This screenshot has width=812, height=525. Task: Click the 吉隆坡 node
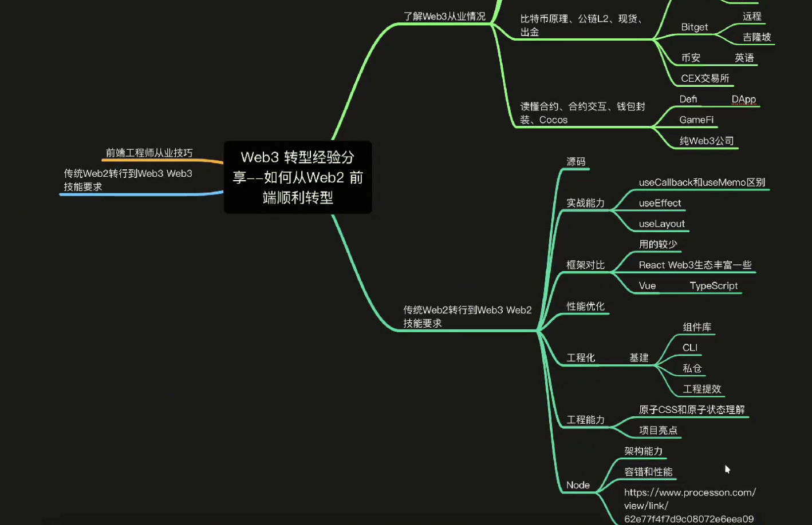(x=756, y=37)
